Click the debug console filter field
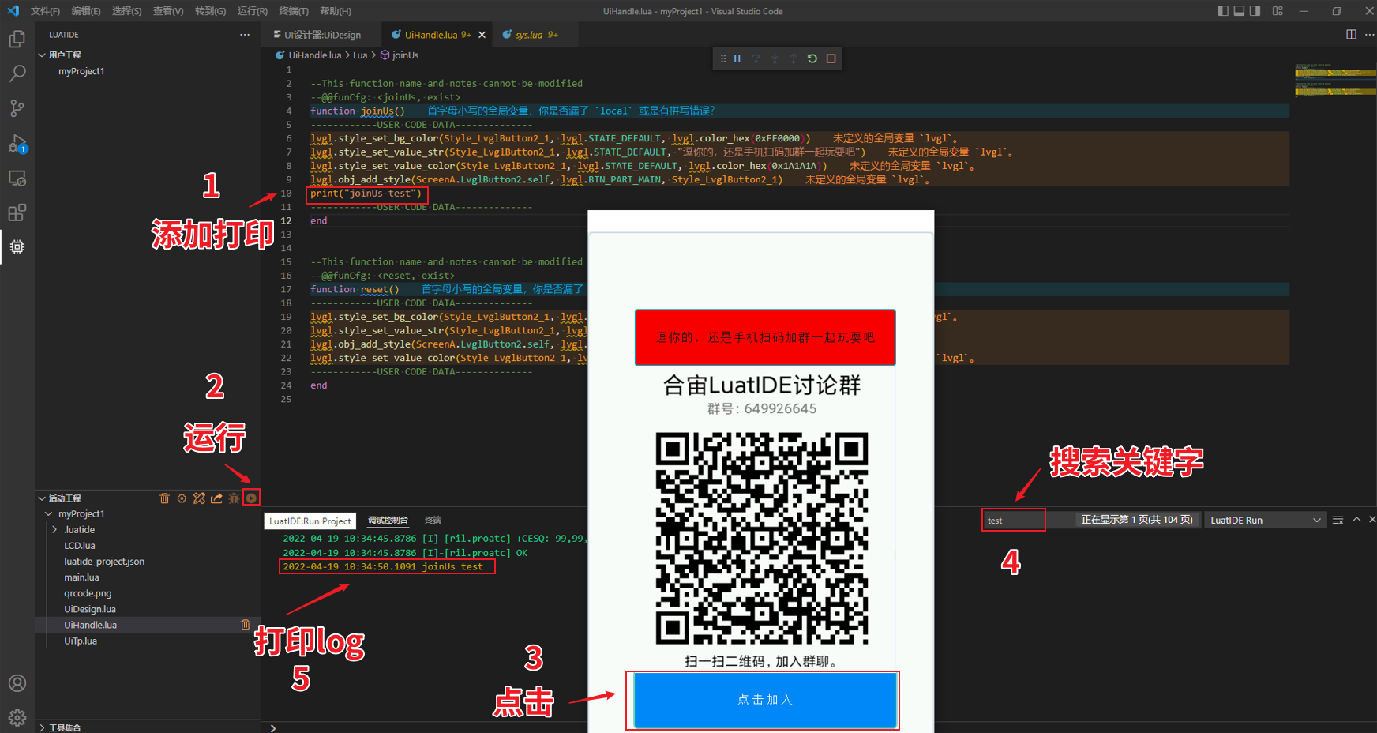The image size is (1377, 733). tap(1013, 520)
